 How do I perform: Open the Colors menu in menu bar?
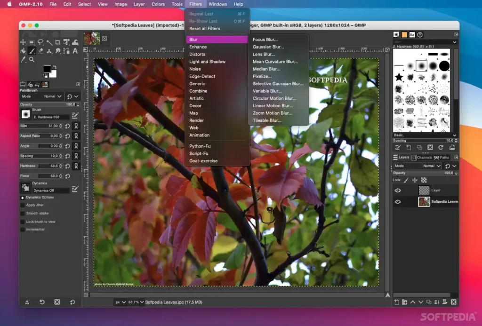point(158,4)
